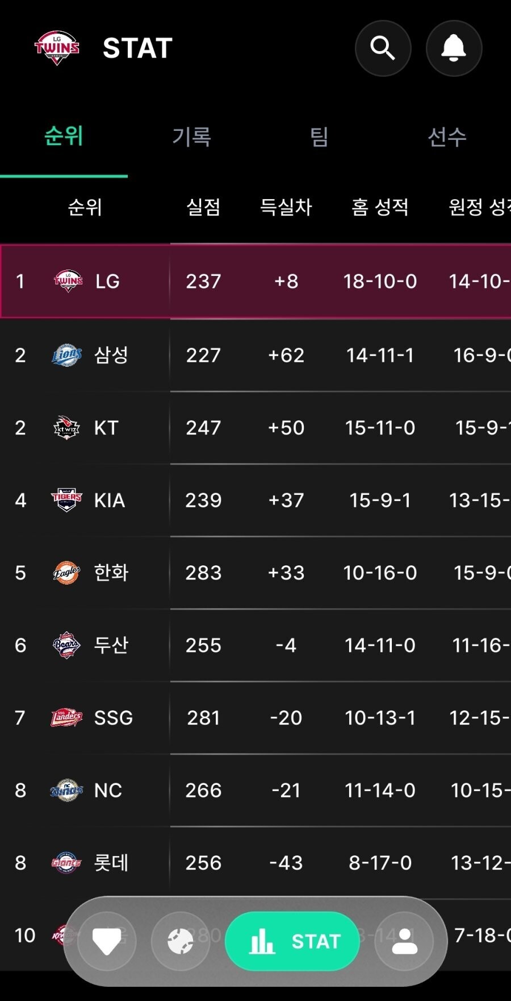
Task: Switch to the 기록 tab
Action: point(191,136)
